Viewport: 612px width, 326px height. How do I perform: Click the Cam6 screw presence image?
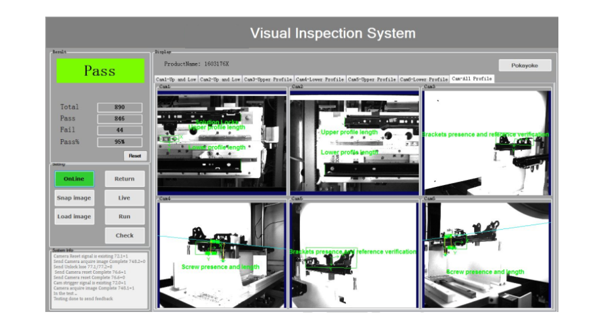point(486,255)
